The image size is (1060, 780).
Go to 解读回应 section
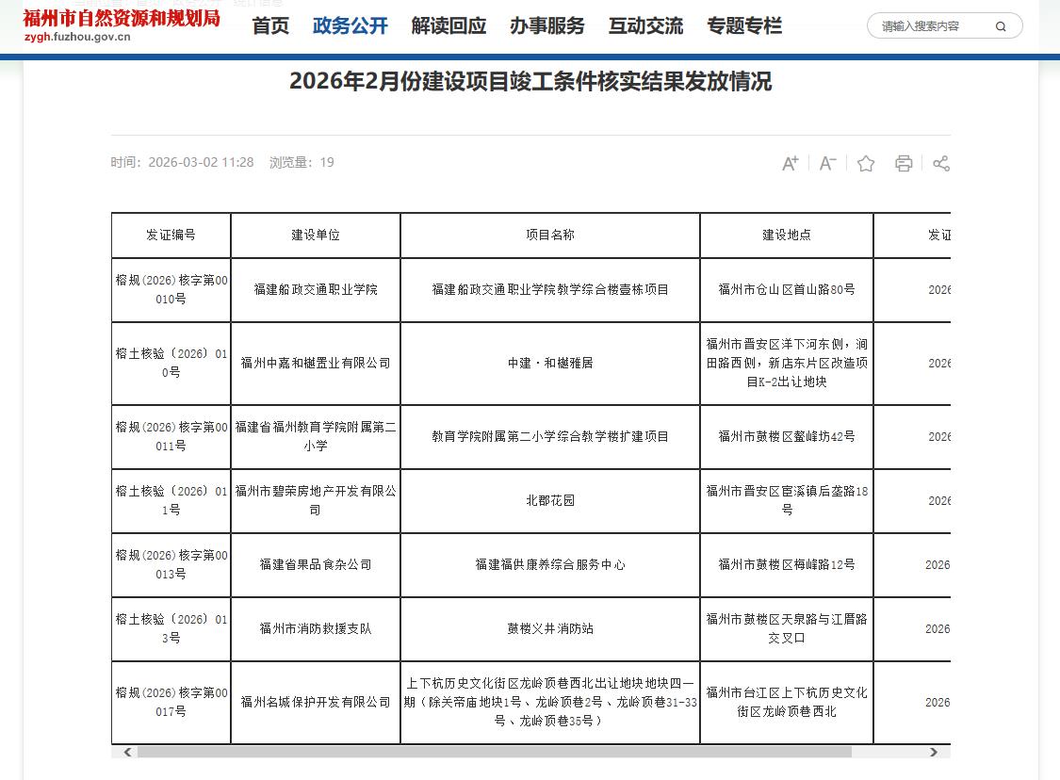pyautogui.click(x=448, y=26)
